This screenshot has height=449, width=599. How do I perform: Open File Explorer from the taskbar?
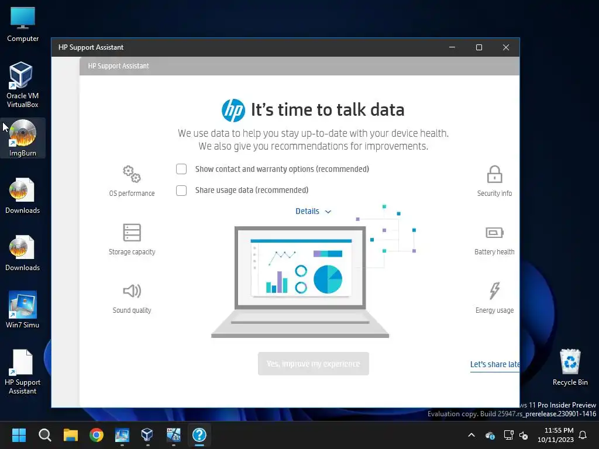click(x=71, y=435)
